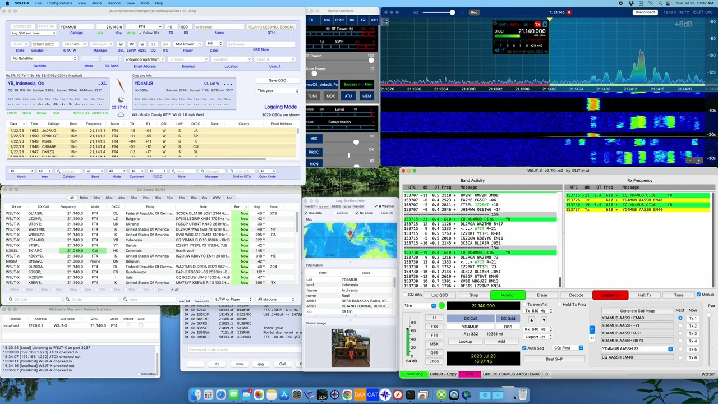Open the This year dropdown

pos(277,91)
